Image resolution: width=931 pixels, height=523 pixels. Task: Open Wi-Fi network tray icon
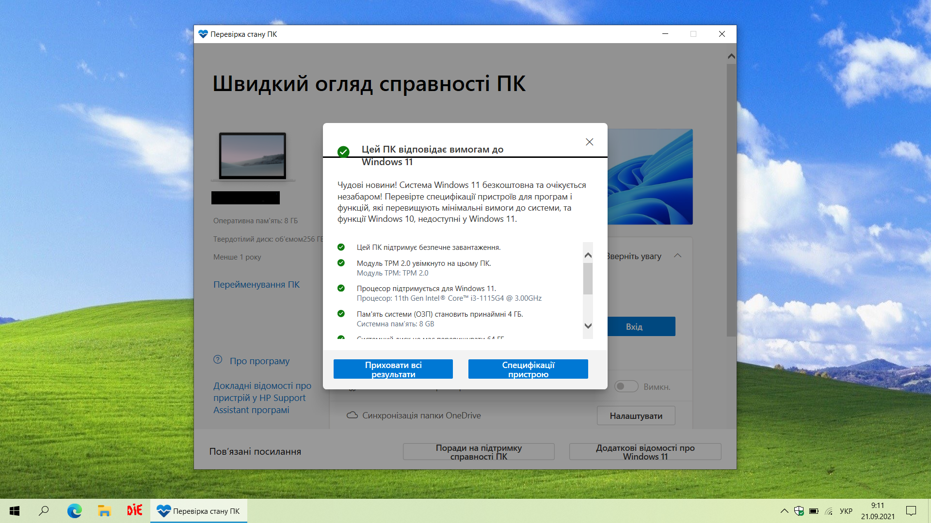coord(829,511)
